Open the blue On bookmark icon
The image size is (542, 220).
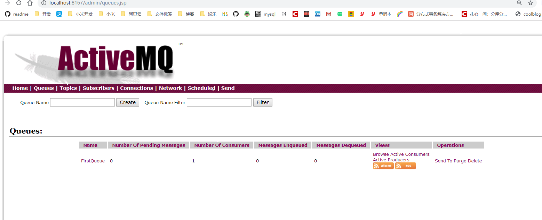pyautogui.click(x=318, y=14)
